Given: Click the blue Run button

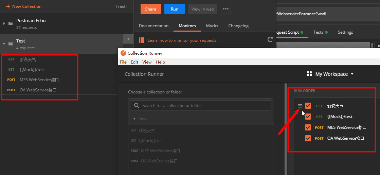Looking at the screenshot, I should click(175, 9).
